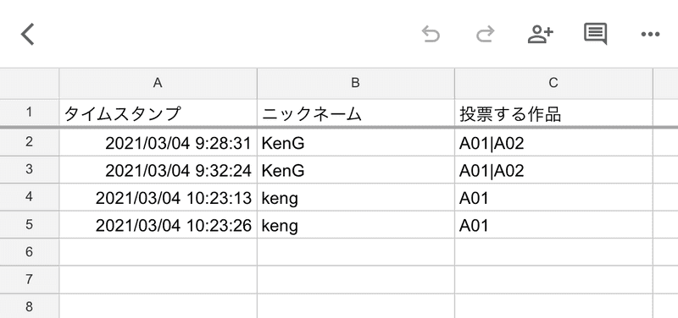Select row 6 header

click(29, 252)
